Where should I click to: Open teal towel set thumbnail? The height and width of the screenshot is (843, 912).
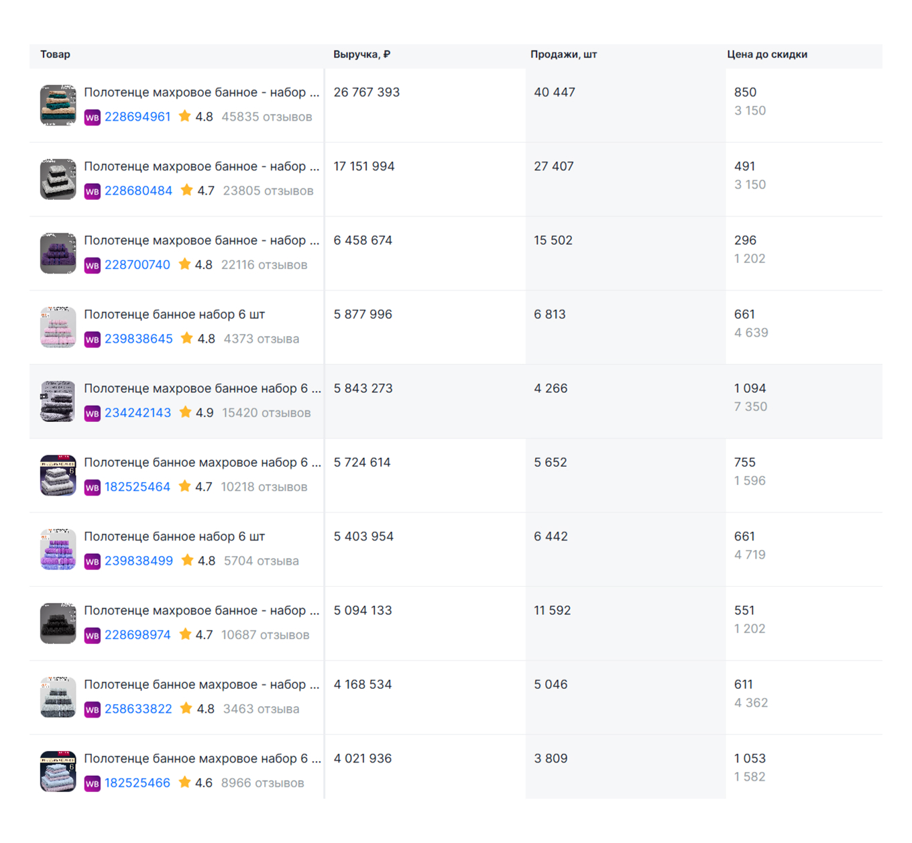[58, 105]
